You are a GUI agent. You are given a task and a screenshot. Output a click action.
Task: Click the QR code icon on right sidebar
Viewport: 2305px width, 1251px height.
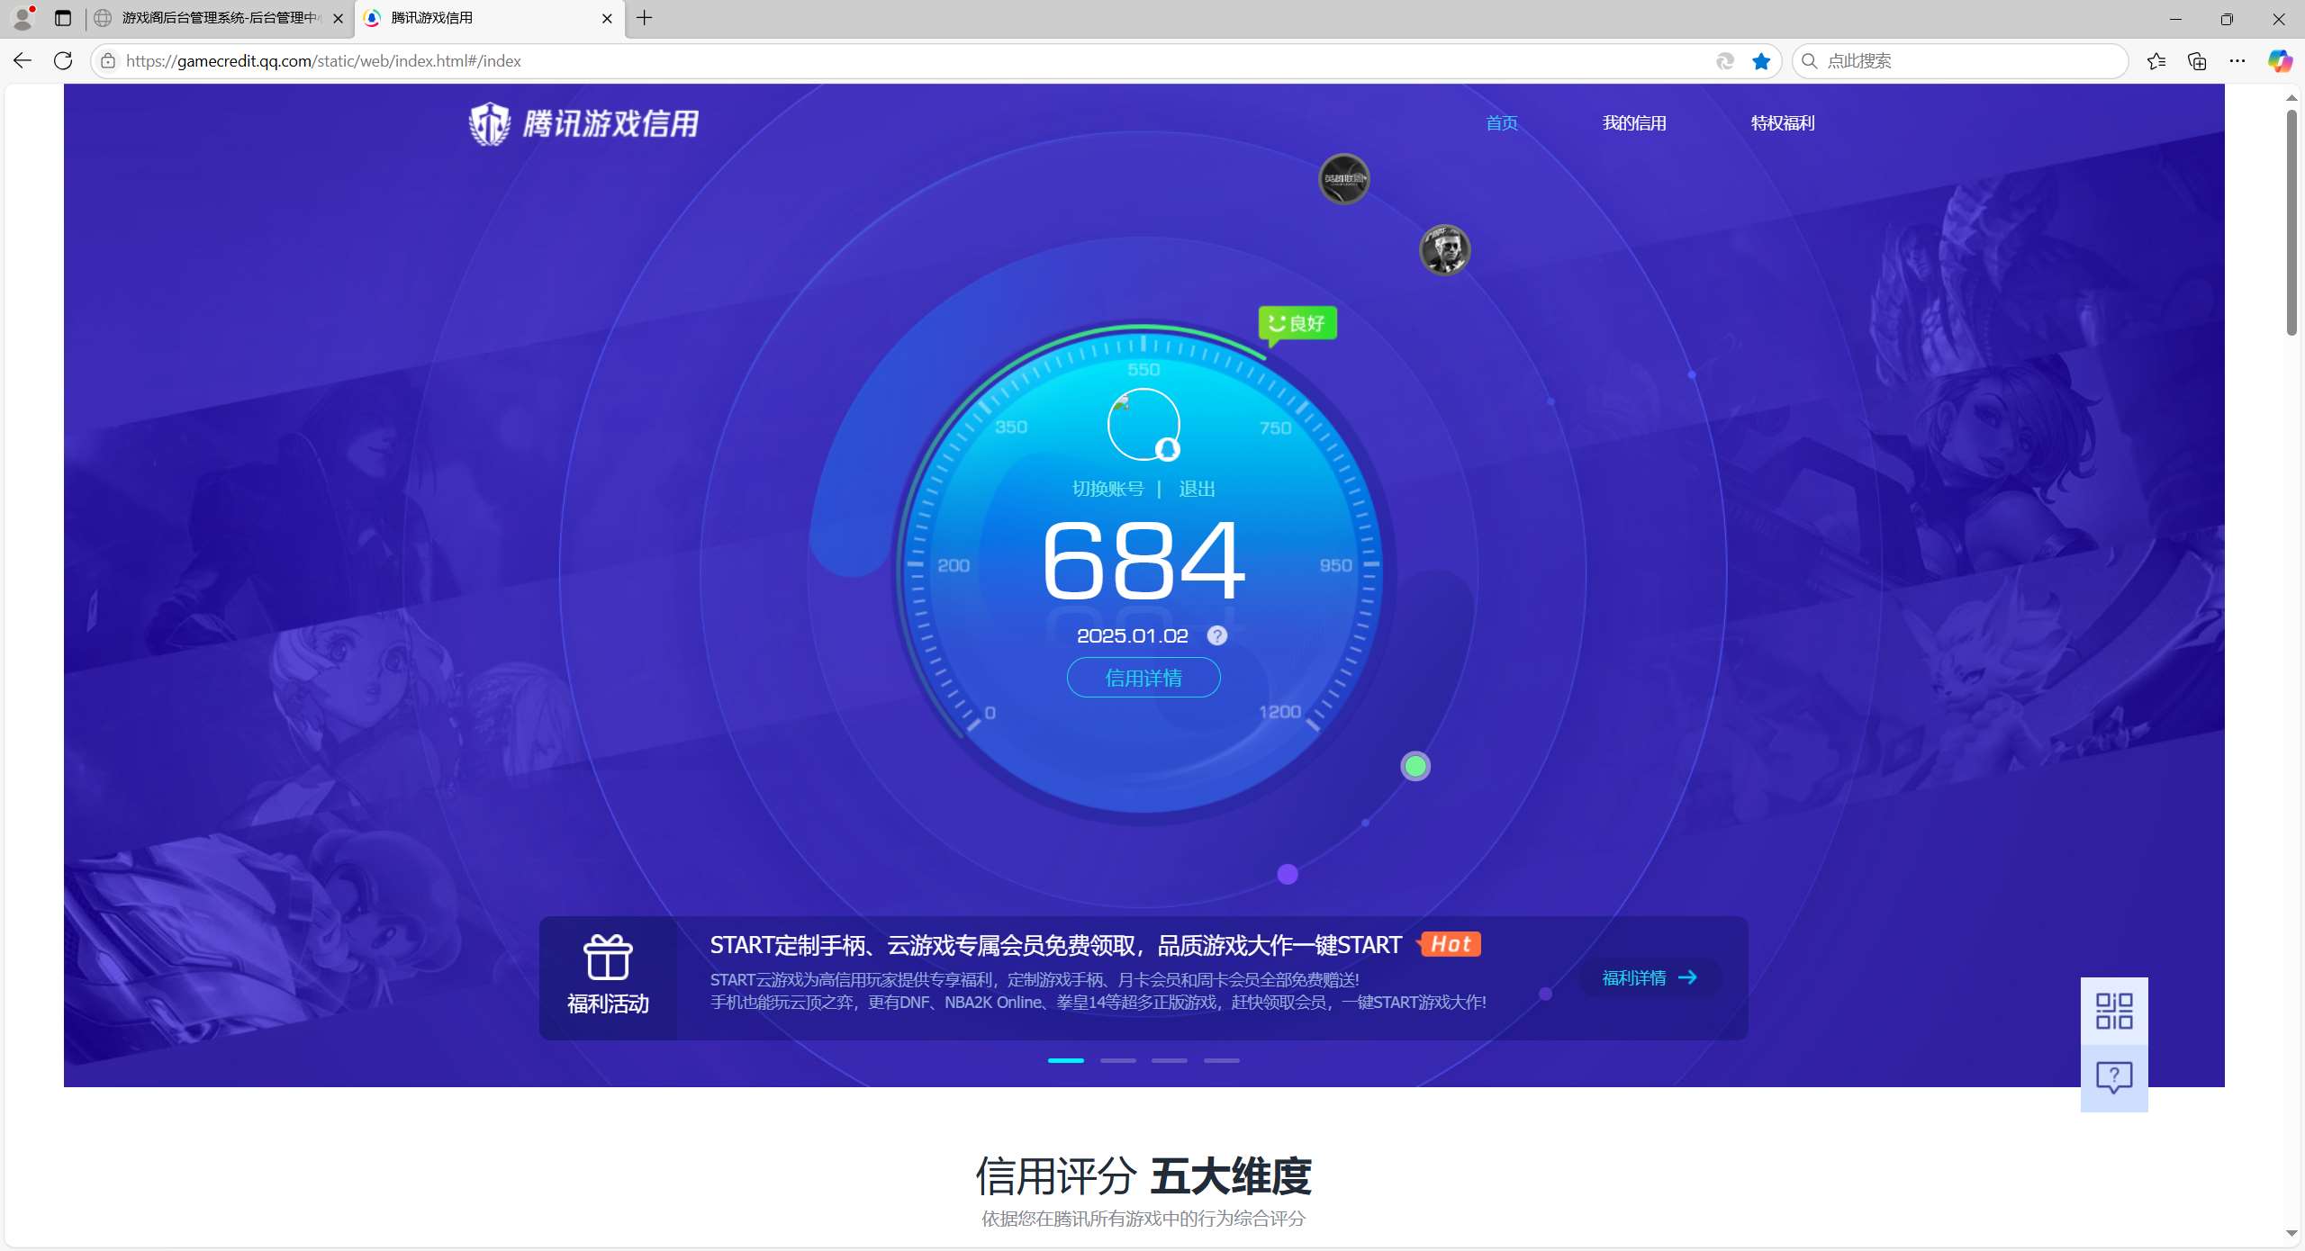click(2113, 1011)
